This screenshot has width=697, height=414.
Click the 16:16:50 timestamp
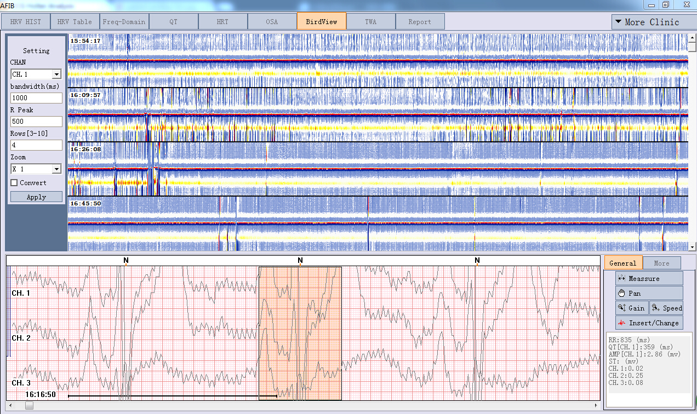click(x=41, y=394)
